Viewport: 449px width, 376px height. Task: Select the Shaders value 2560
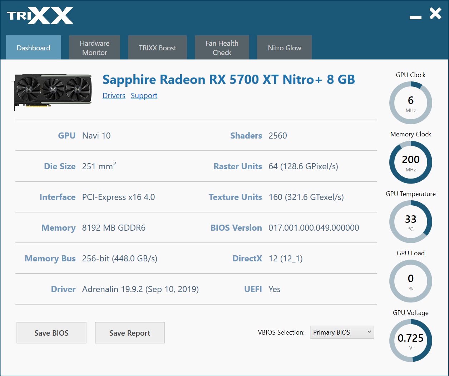coord(278,136)
